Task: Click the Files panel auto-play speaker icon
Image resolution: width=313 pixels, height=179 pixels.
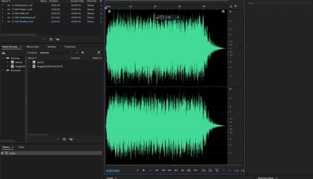Action: (x=58, y=39)
